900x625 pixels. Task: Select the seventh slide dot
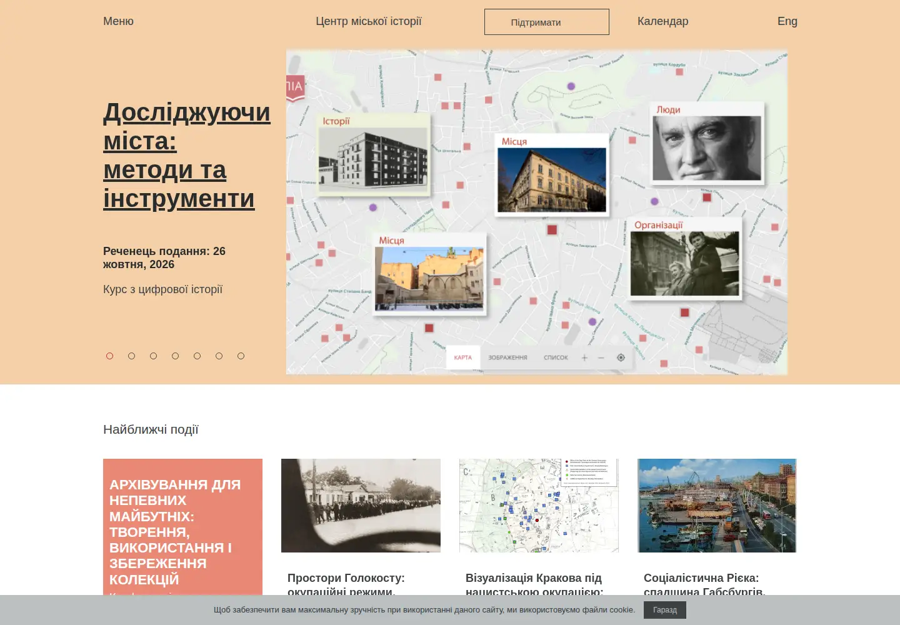pos(241,356)
